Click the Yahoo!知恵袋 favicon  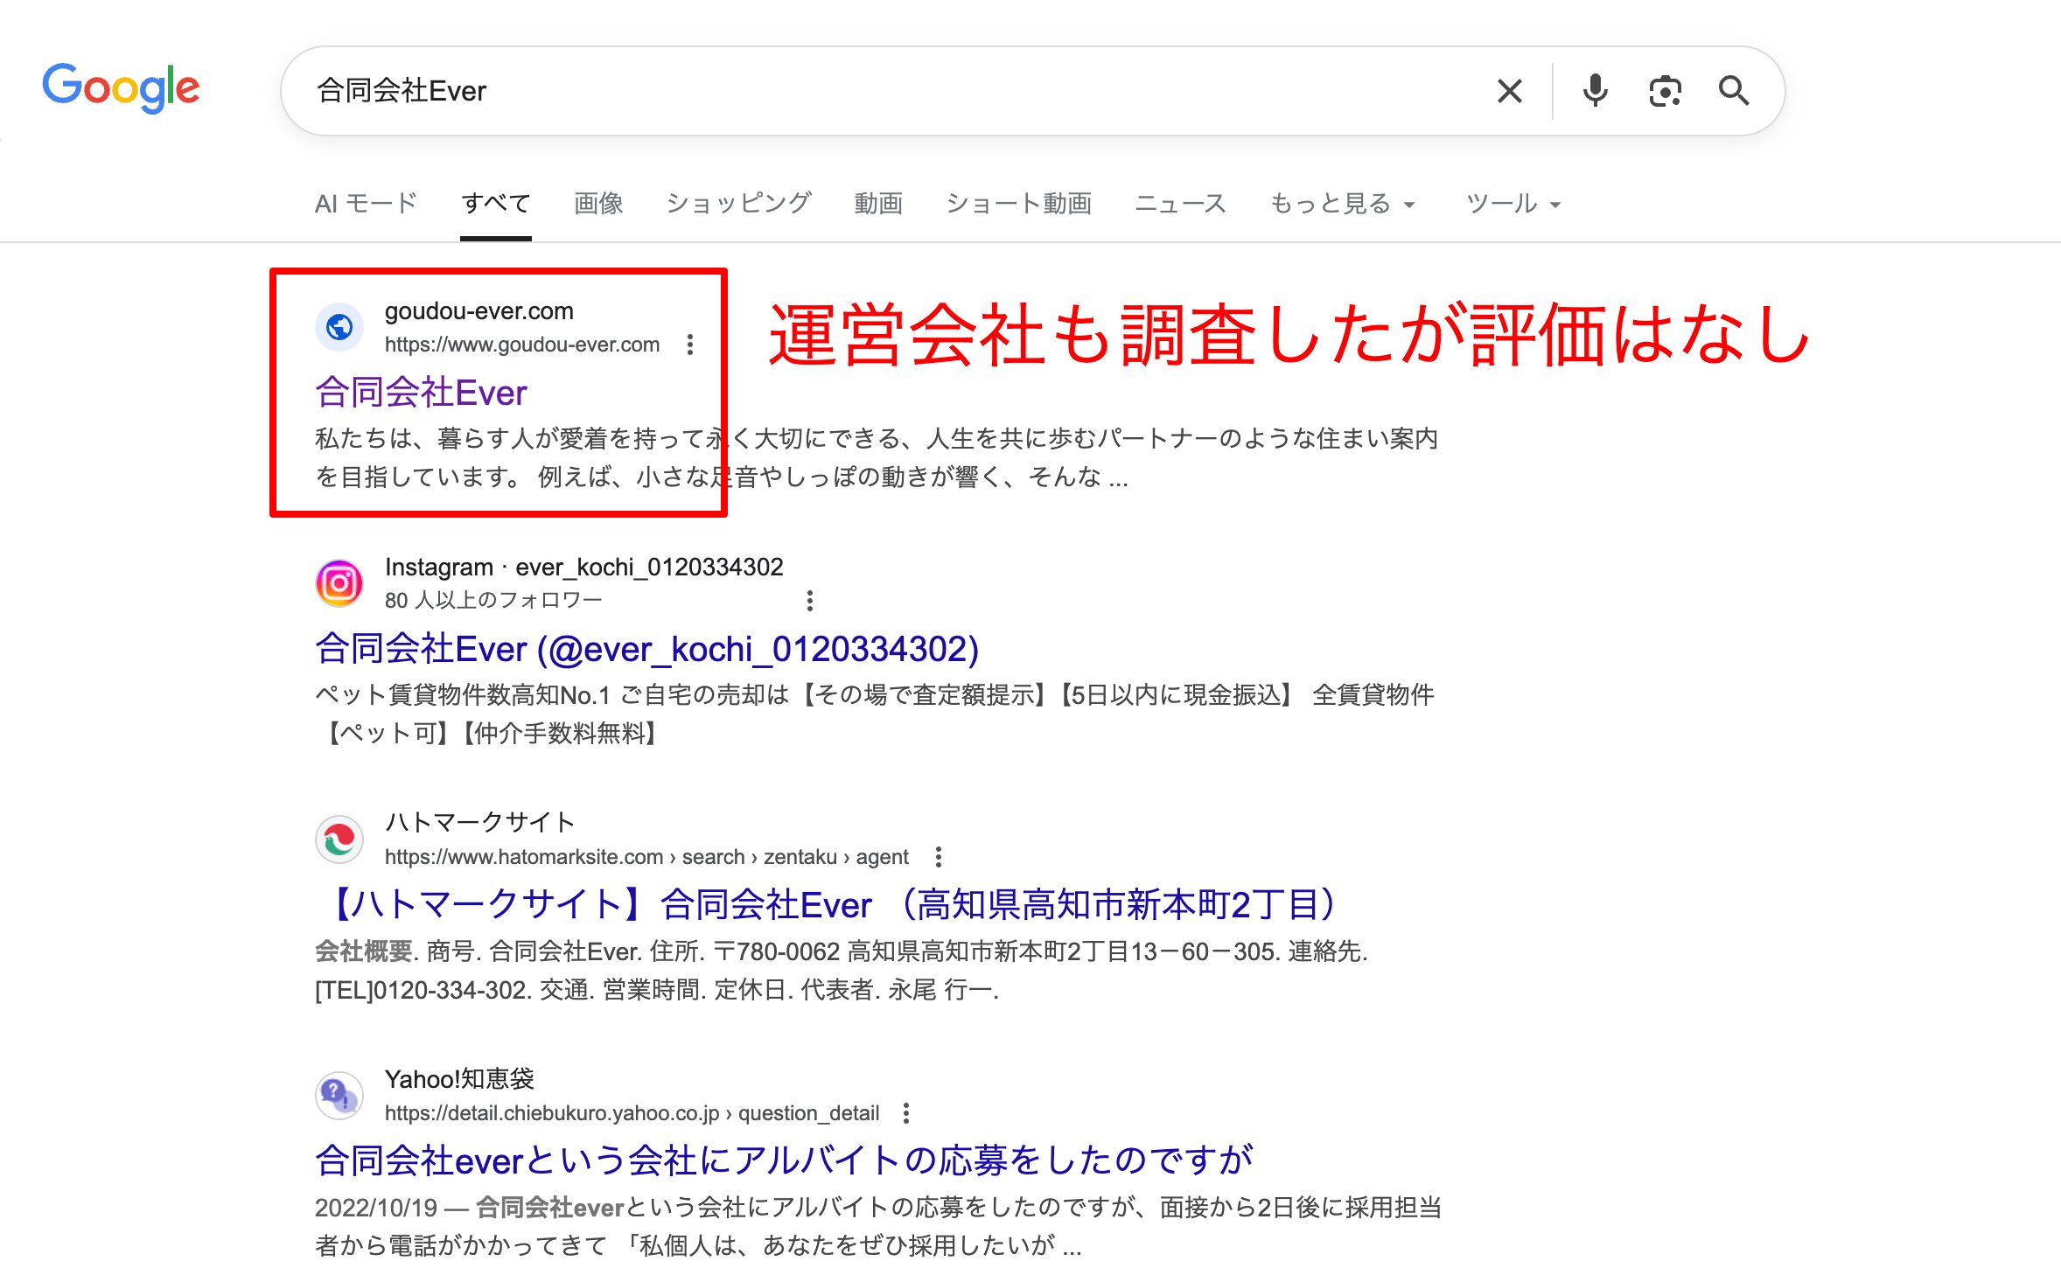[339, 1096]
